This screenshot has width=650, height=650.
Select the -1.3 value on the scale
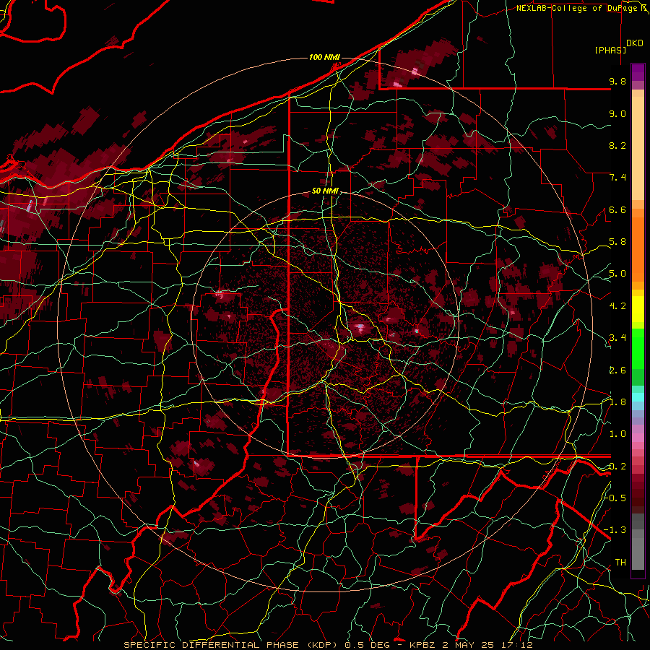(x=615, y=530)
